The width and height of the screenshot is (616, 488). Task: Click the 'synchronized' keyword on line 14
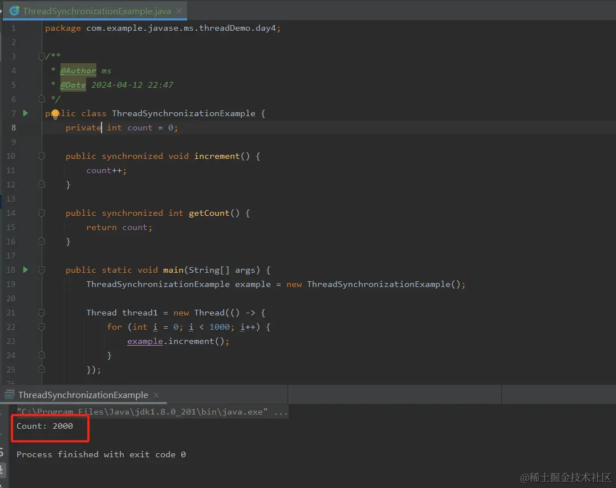132,213
